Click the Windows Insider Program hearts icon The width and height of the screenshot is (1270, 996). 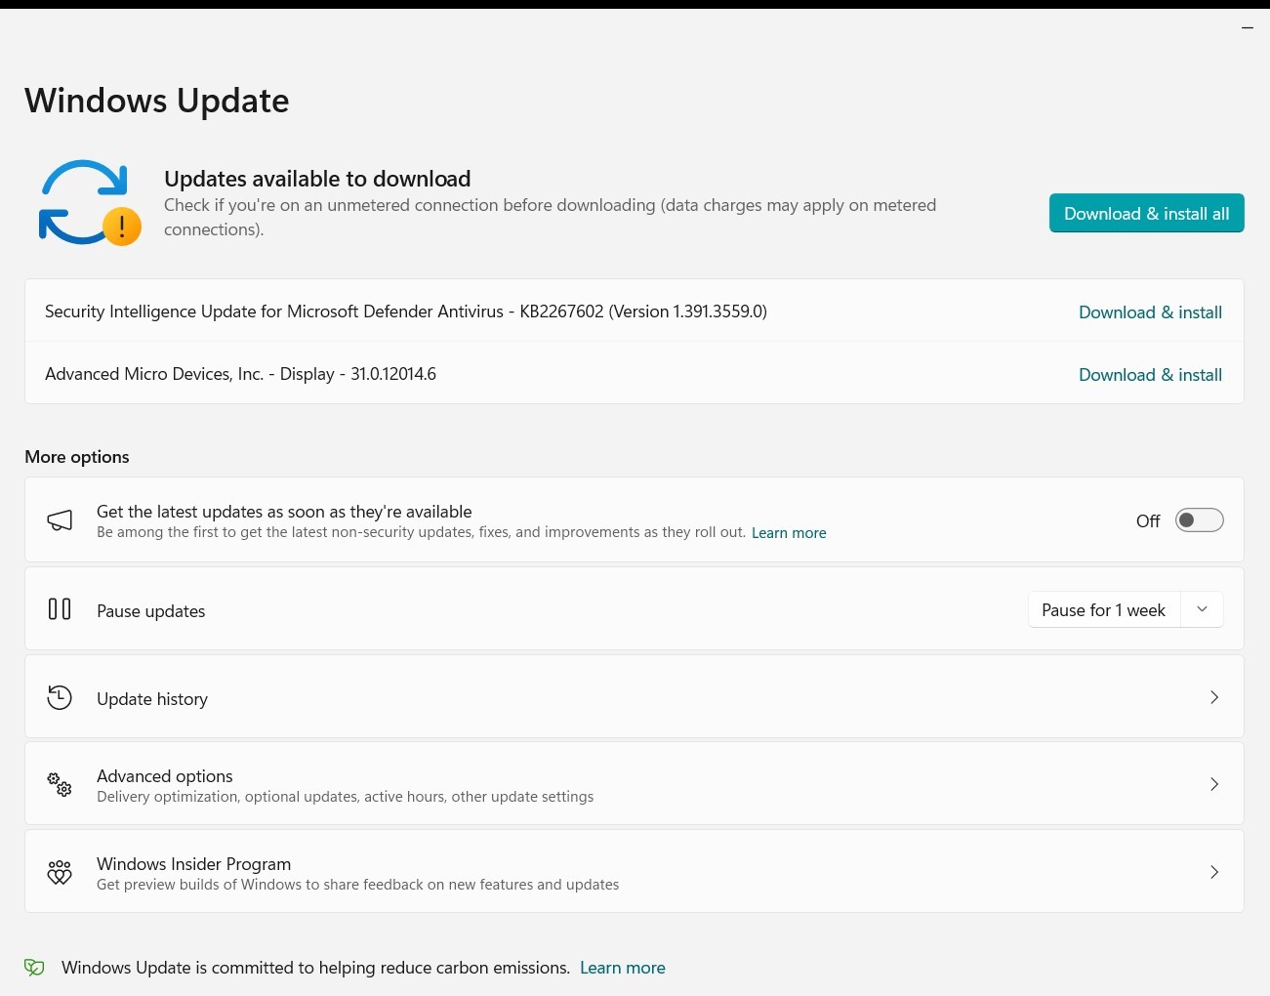(x=60, y=872)
